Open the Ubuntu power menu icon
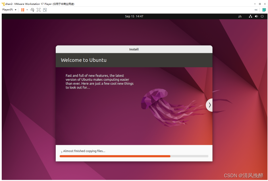Image resolution: width=268 pixels, height=181 pixels. [262, 16]
